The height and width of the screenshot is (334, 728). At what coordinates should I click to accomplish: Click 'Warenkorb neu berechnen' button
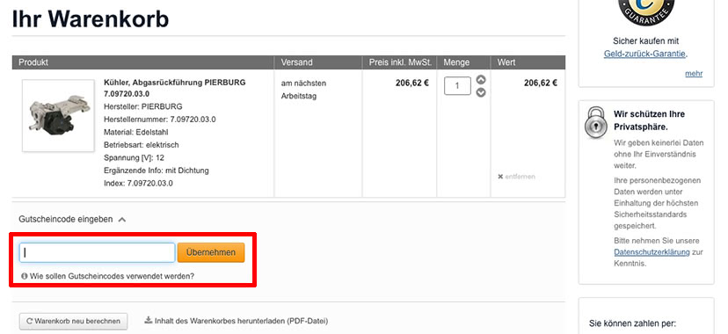point(73,321)
